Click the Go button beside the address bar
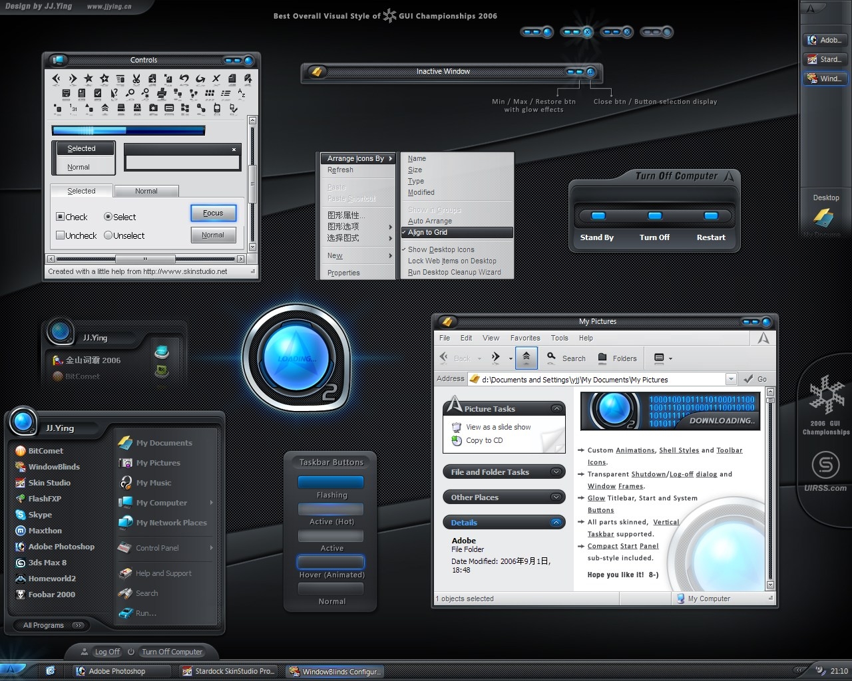Viewport: 852px width, 681px height. 756,379
